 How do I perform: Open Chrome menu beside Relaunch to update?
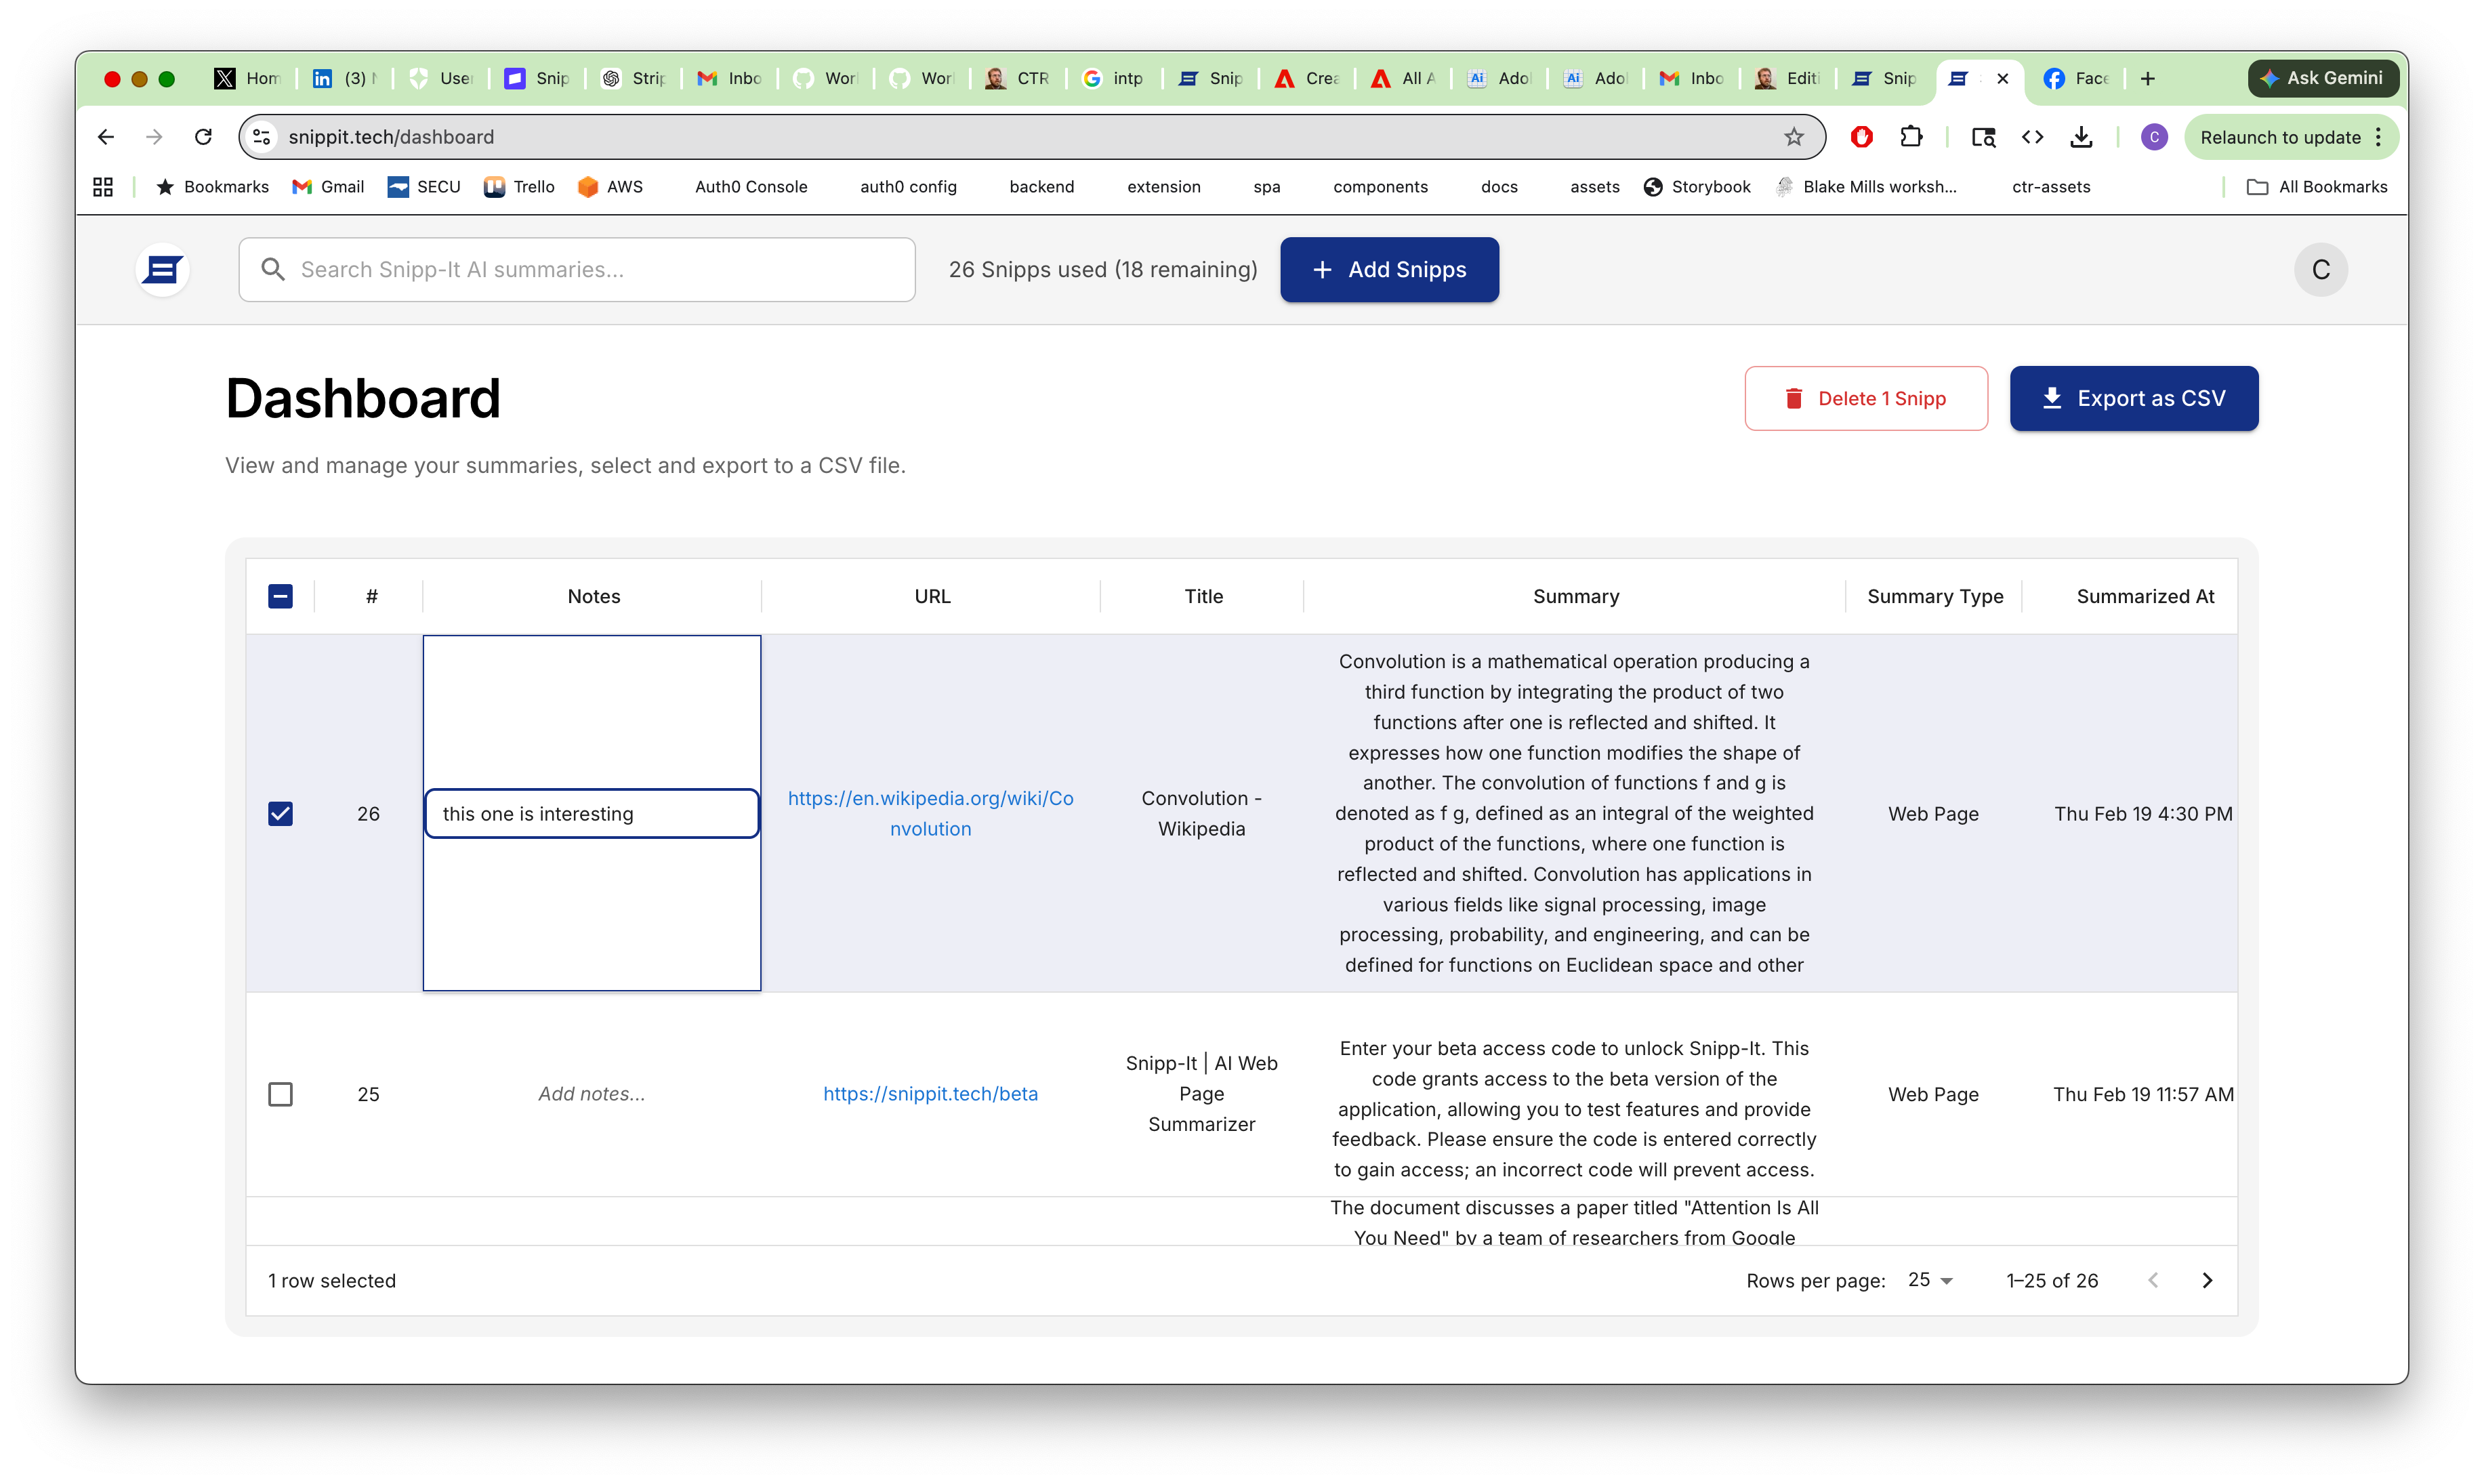[2379, 137]
